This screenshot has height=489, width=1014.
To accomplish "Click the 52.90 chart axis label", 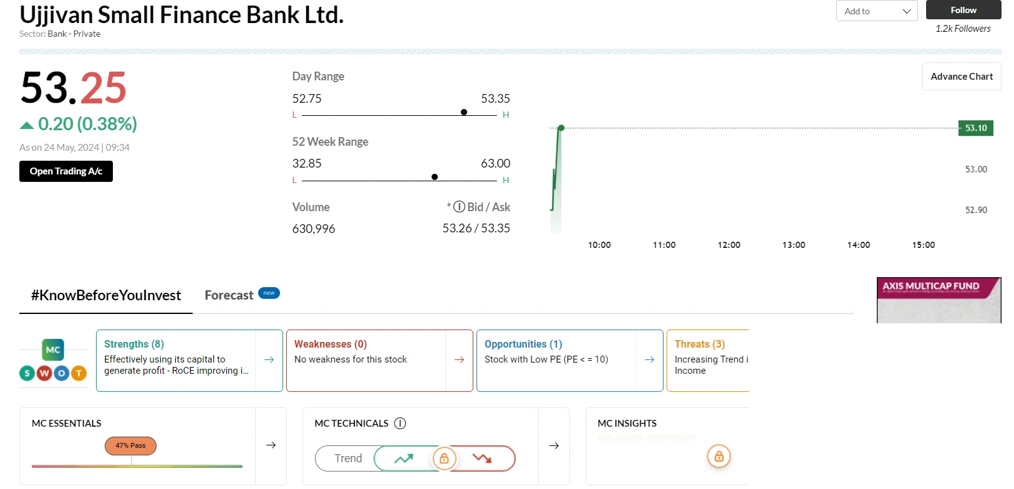I will pyautogui.click(x=976, y=210).
